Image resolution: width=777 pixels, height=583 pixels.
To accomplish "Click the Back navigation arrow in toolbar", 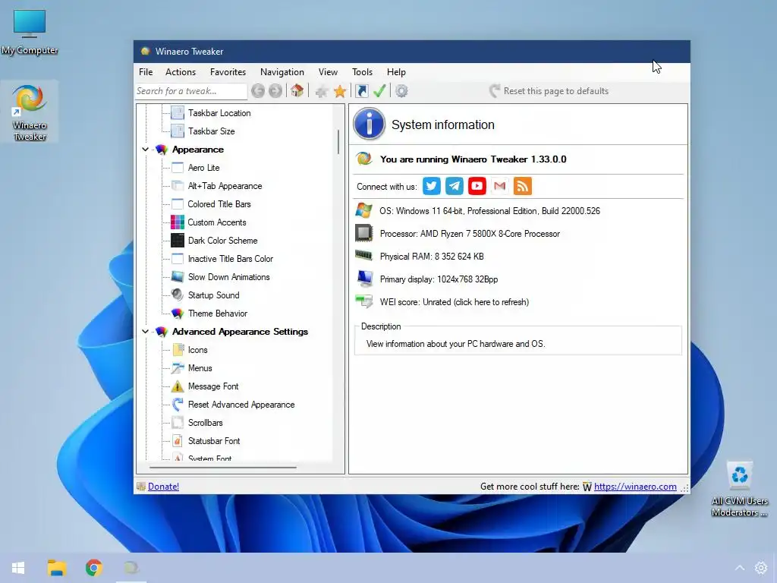I will coord(258,91).
